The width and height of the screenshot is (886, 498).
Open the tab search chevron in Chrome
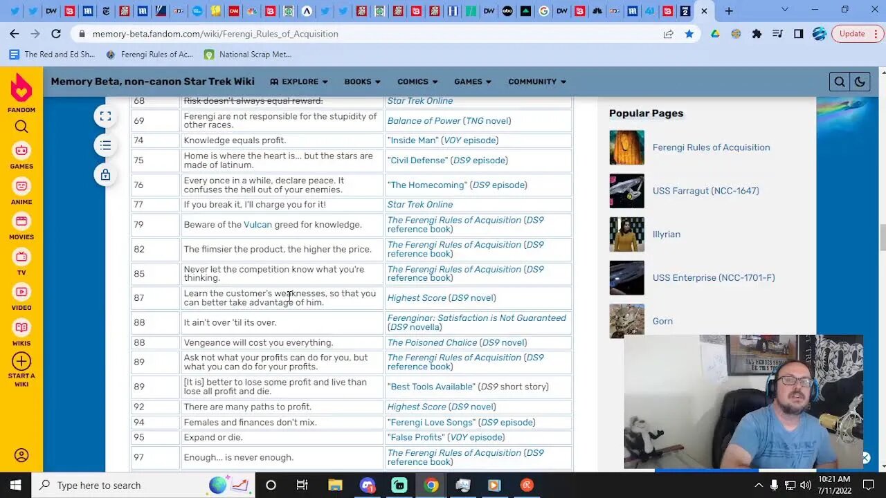pyautogui.click(x=784, y=10)
